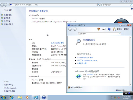This screenshot has height=100, width=133.
Task: Open the Windows Update link in sidebar
Action: pos(10,88)
